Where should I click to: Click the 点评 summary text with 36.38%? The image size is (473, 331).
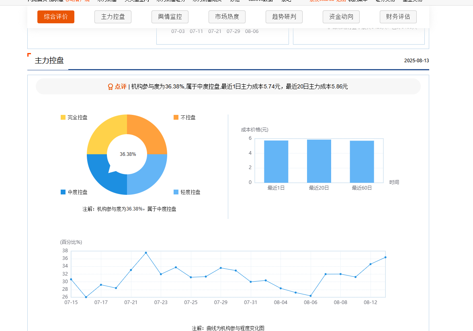pos(240,86)
